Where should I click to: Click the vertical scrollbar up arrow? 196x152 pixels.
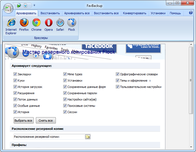click(191, 44)
